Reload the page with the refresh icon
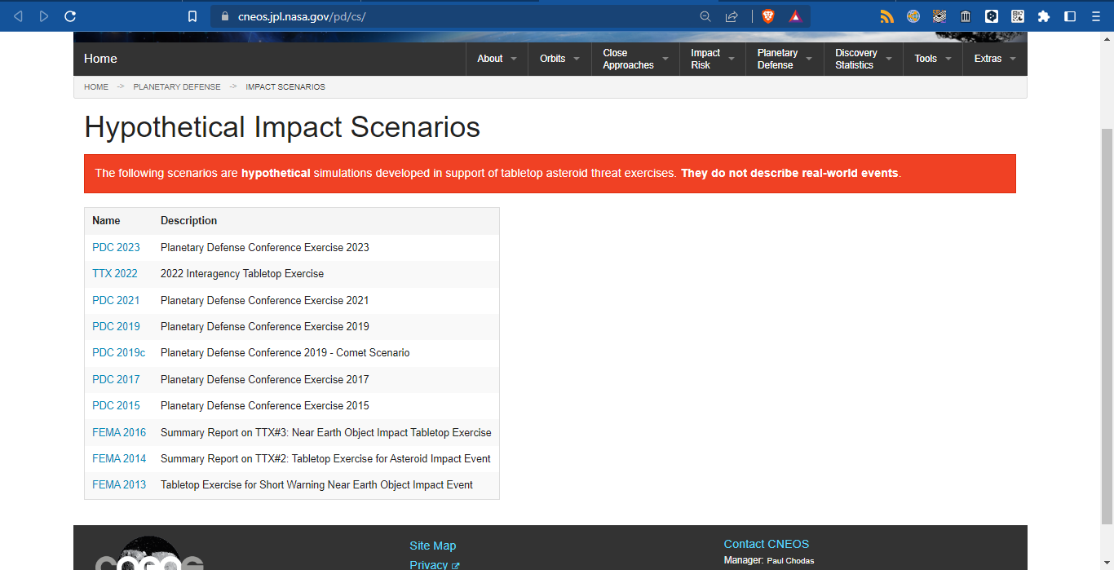Viewport: 1114px width, 570px height. pyautogui.click(x=70, y=16)
